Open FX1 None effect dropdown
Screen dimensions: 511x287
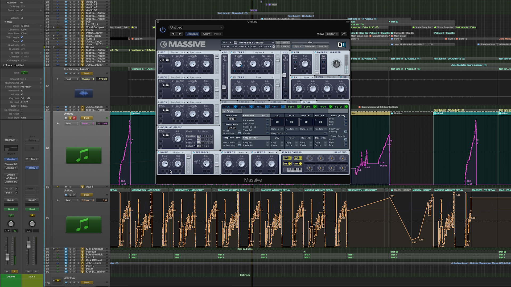[308, 77]
